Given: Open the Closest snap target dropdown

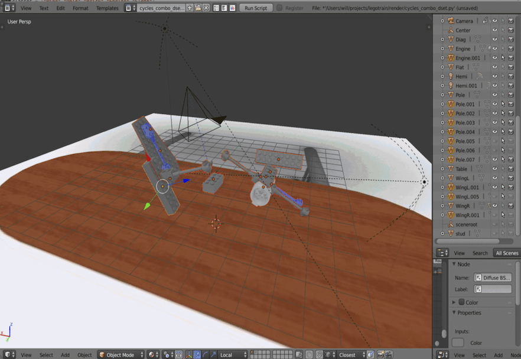Looking at the screenshot, I should [350, 355].
